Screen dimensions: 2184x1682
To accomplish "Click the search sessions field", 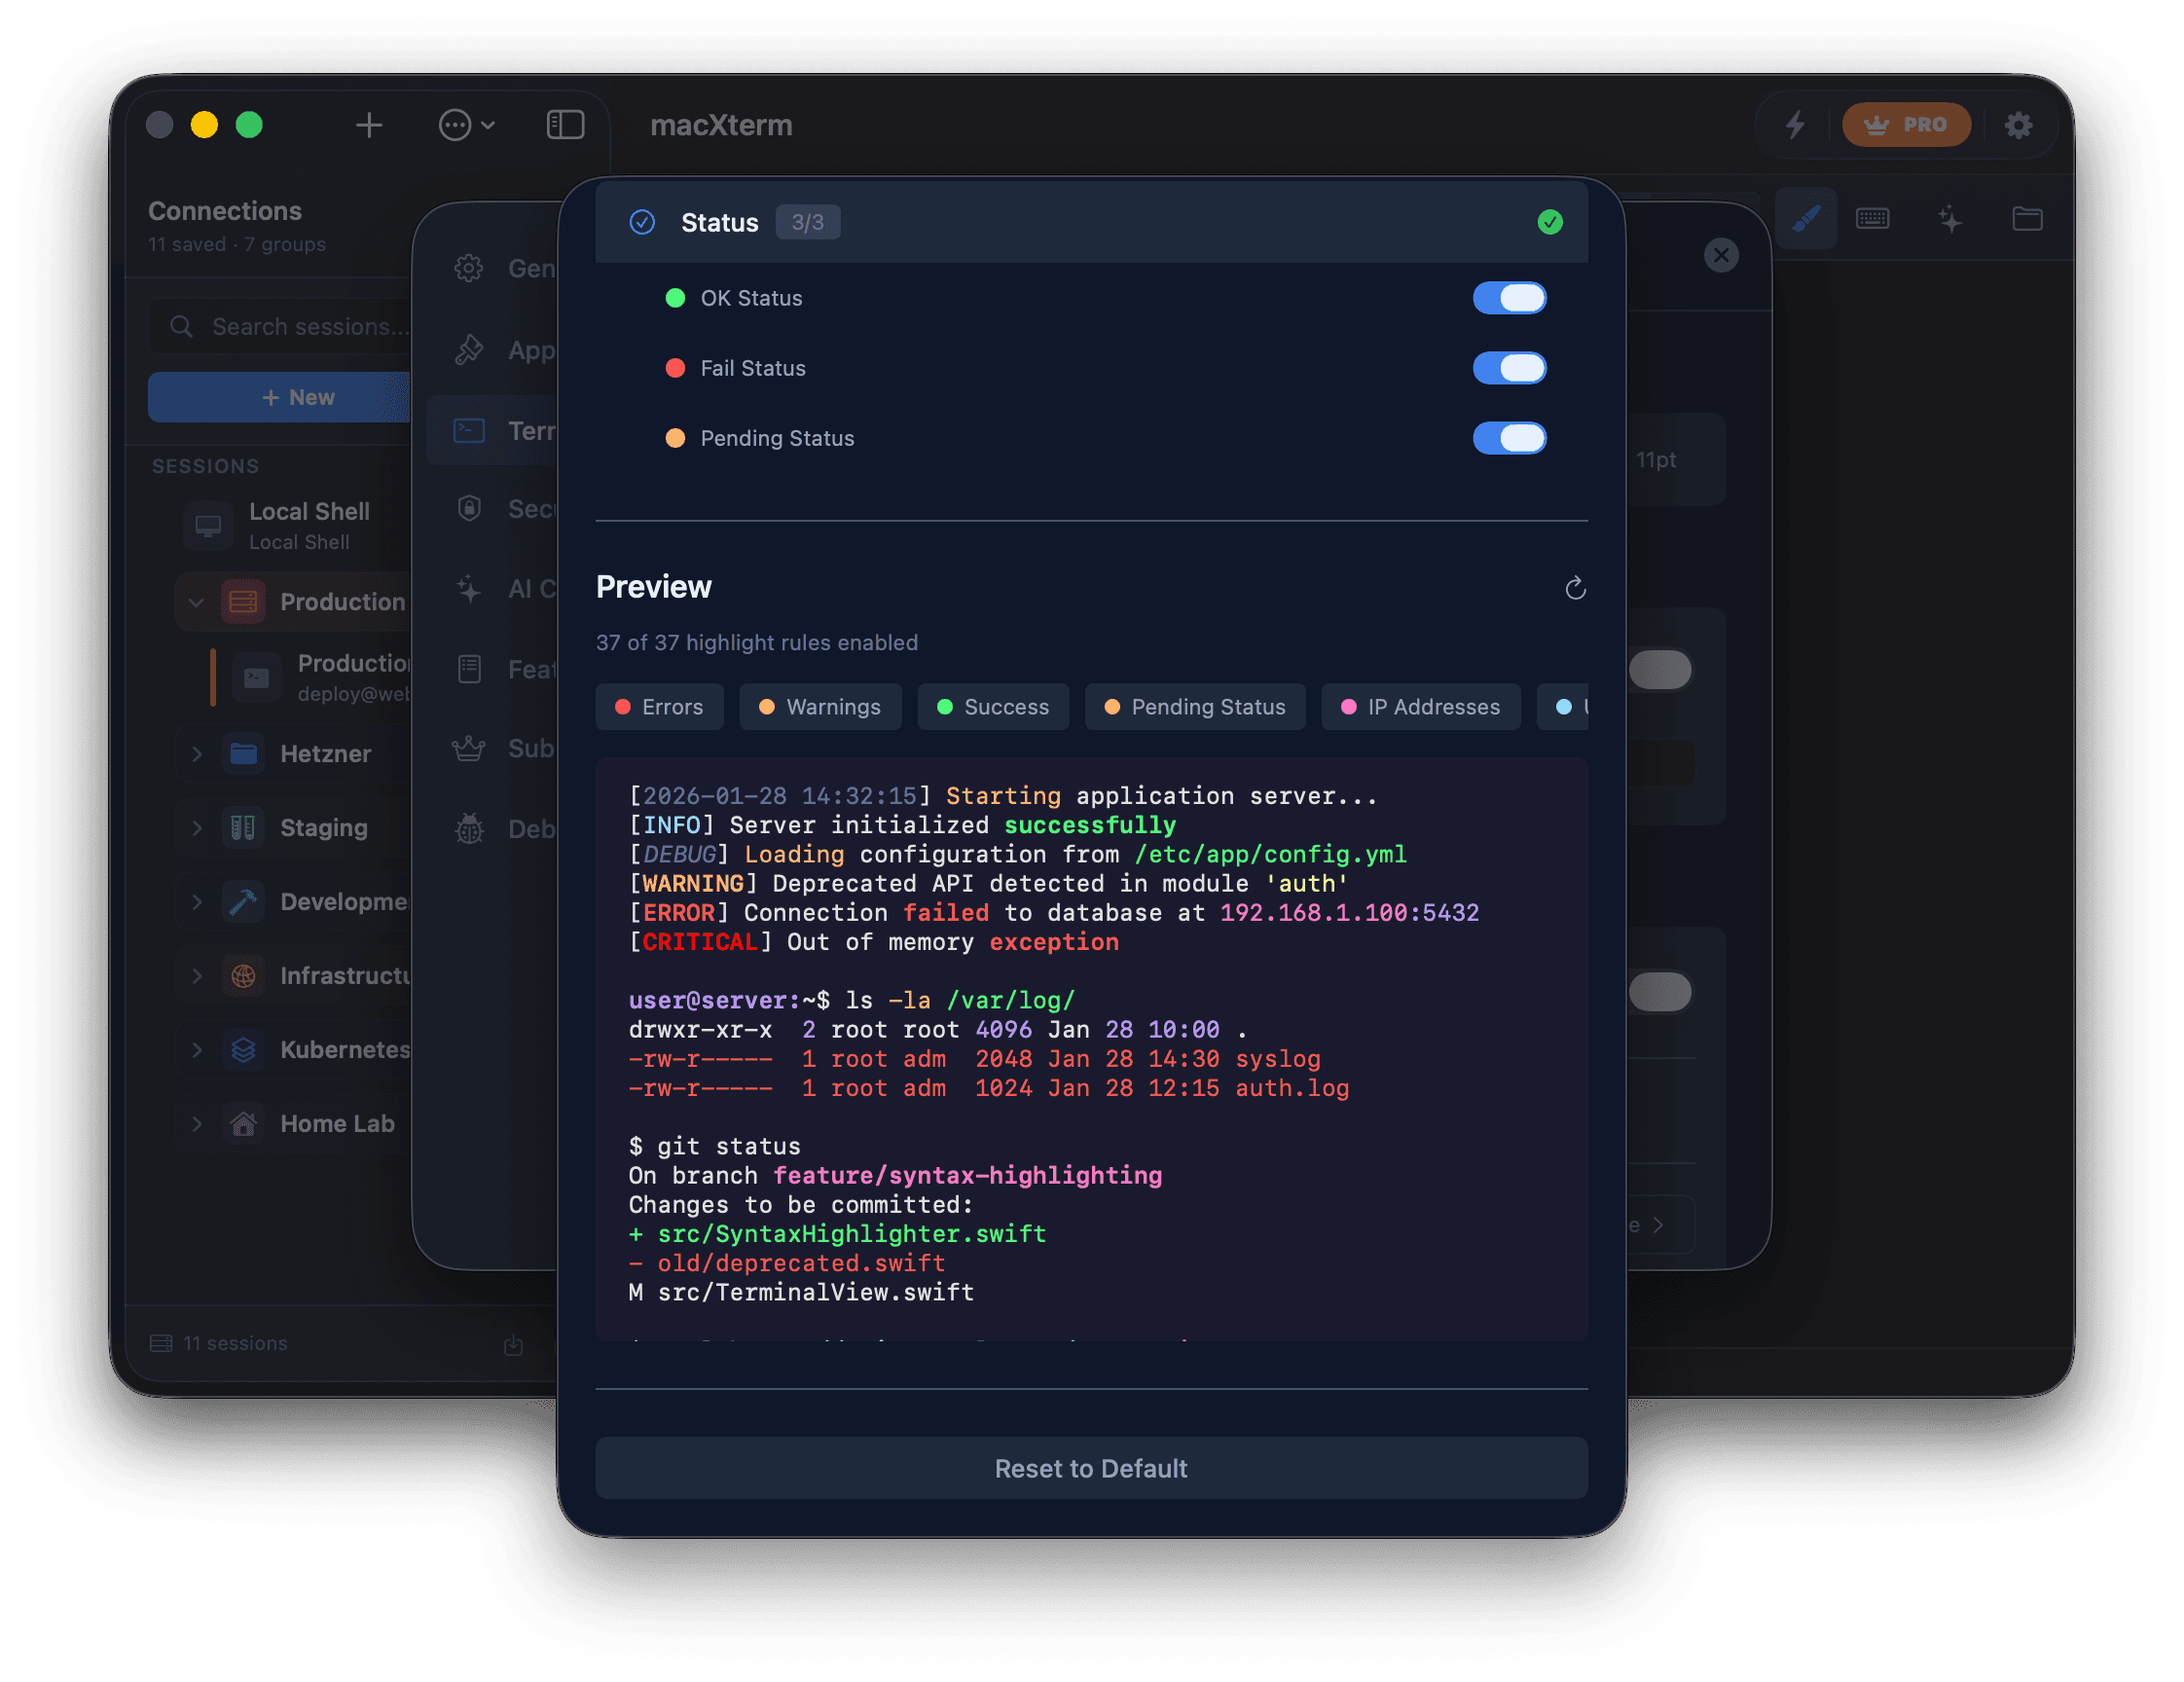I will pos(290,326).
